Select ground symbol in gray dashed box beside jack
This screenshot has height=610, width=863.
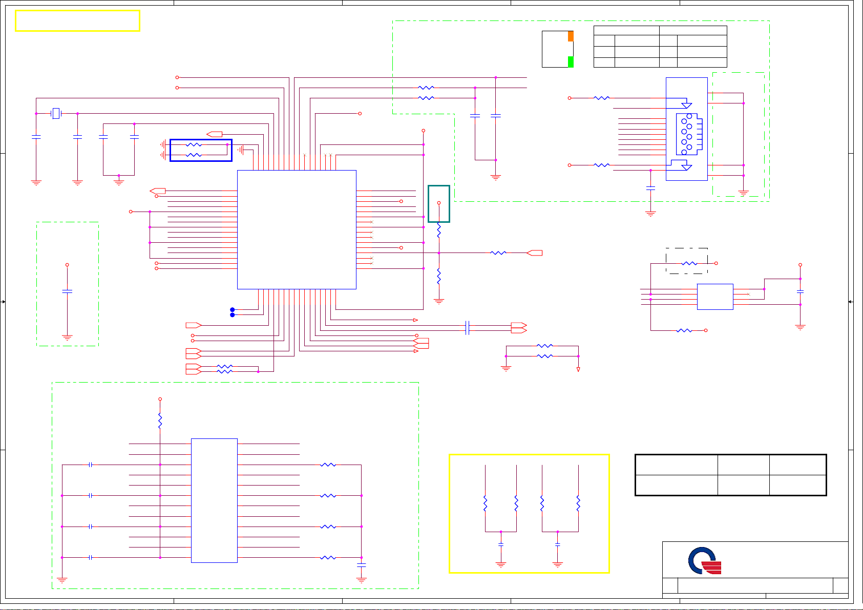click(x=744, y=193)
